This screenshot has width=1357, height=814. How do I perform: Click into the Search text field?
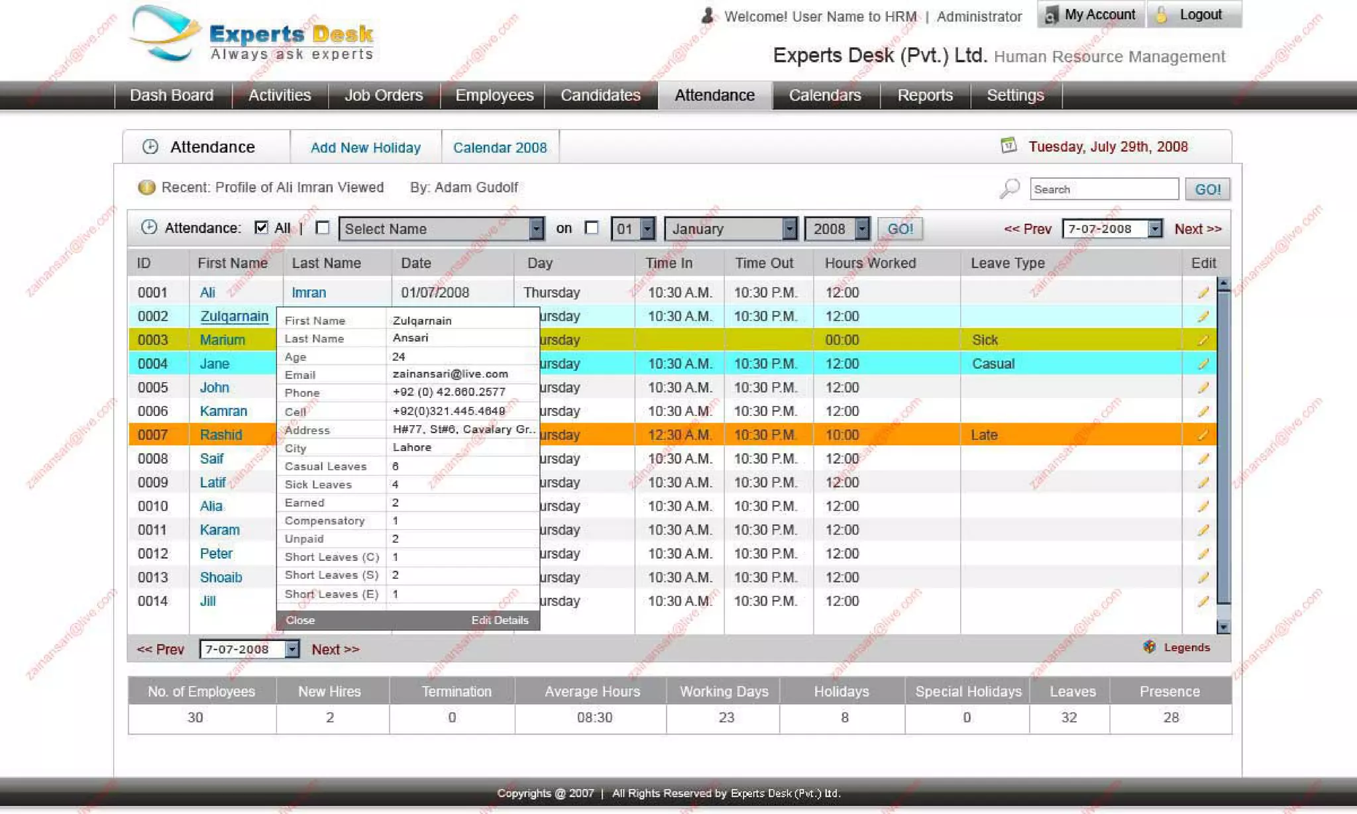[1103, 189]
